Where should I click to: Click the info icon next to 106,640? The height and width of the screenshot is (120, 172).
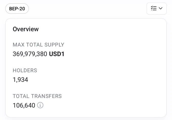coord(40,105)
